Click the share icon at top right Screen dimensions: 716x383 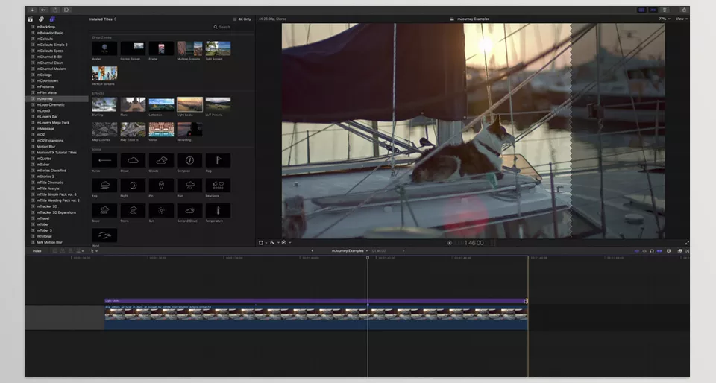coord(684,10)
